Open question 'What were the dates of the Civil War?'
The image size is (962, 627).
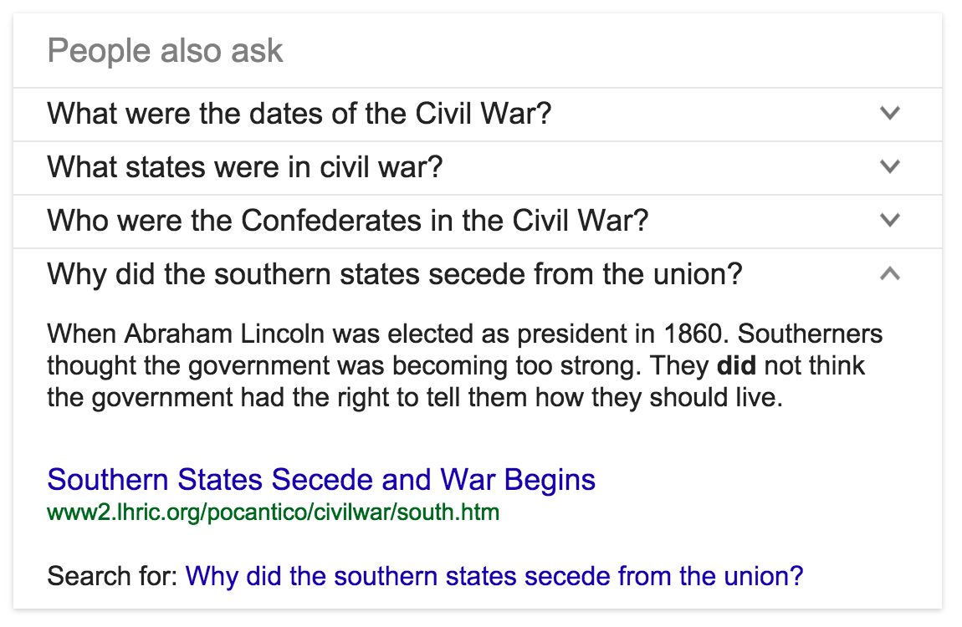299,113
